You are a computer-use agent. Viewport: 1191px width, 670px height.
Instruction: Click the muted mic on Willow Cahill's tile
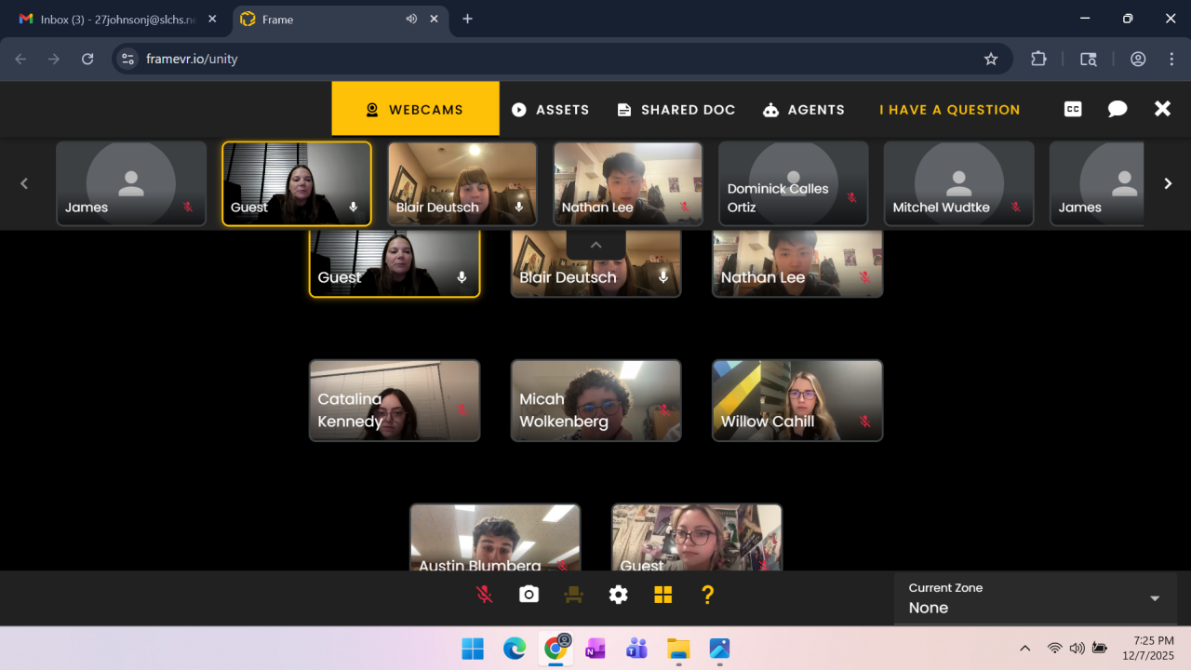[864, 422]
